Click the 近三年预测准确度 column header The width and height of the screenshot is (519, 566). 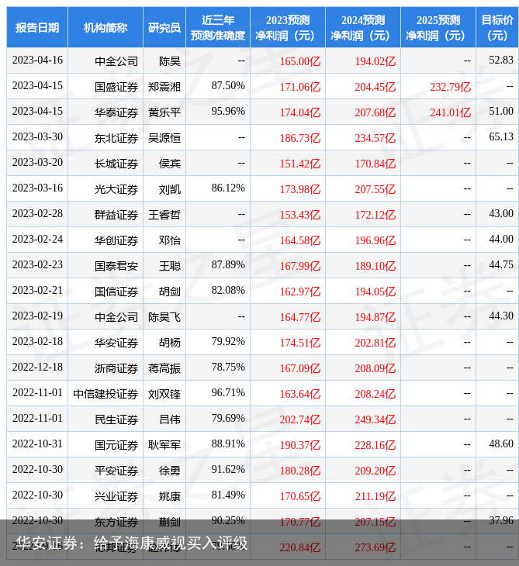tap(218, 27)
